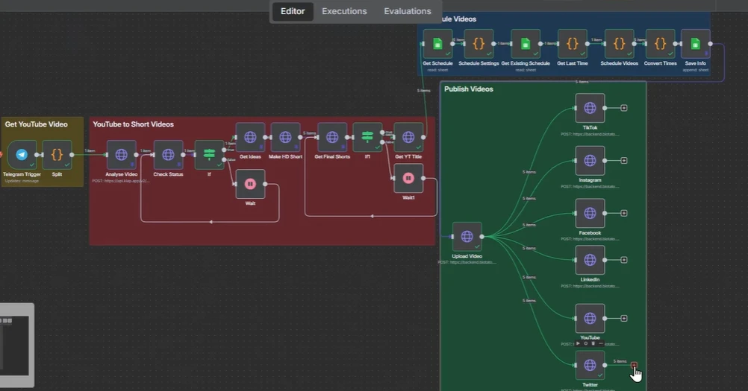
Task: Select the If1 condition node
Action: (367, 137)
